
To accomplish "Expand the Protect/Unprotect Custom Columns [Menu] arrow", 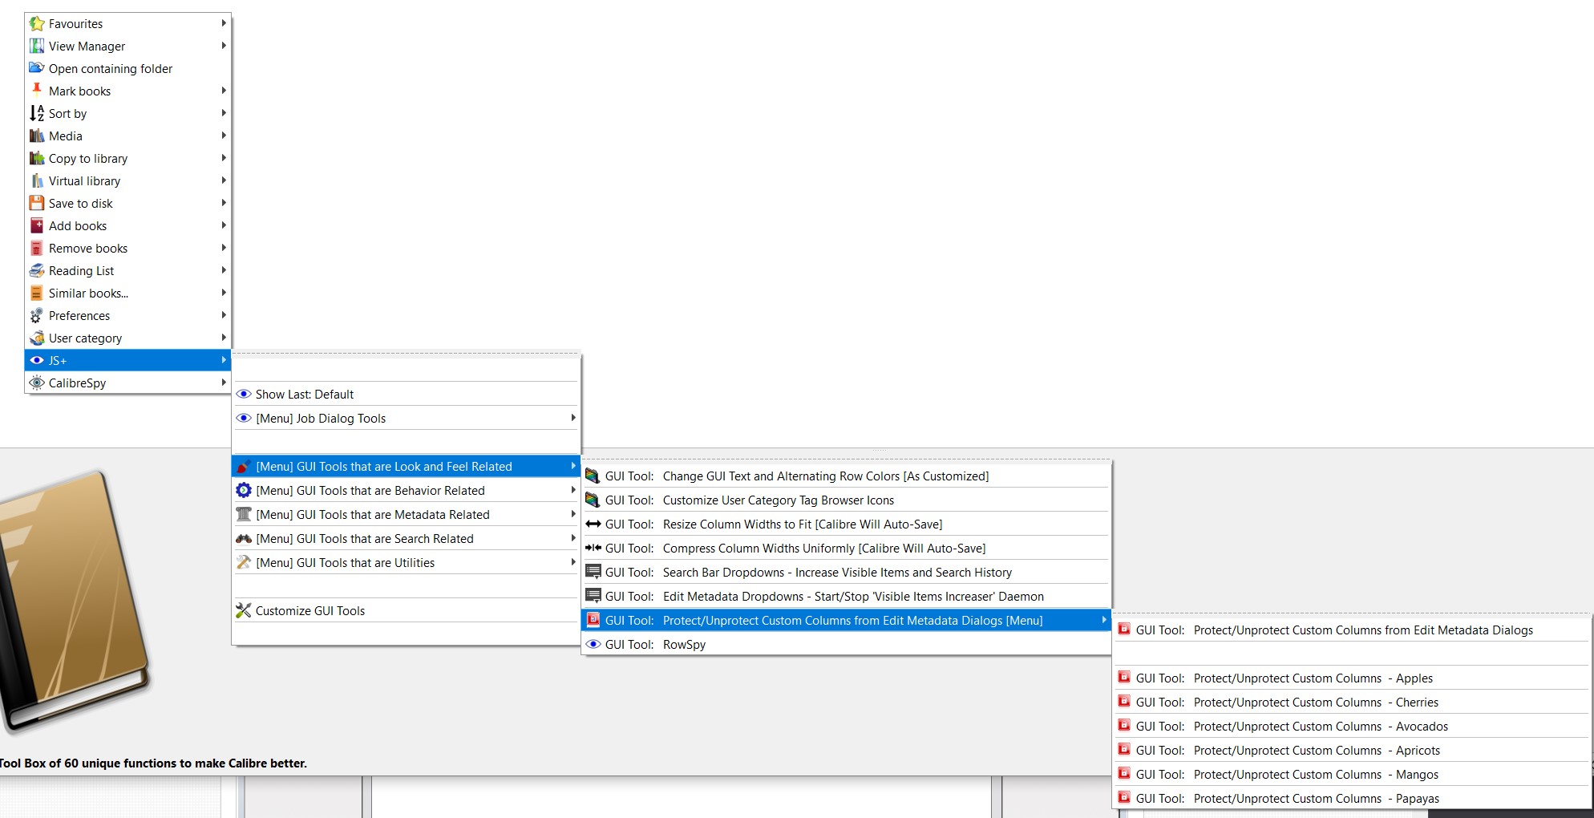I will [x=1104, y=620].
